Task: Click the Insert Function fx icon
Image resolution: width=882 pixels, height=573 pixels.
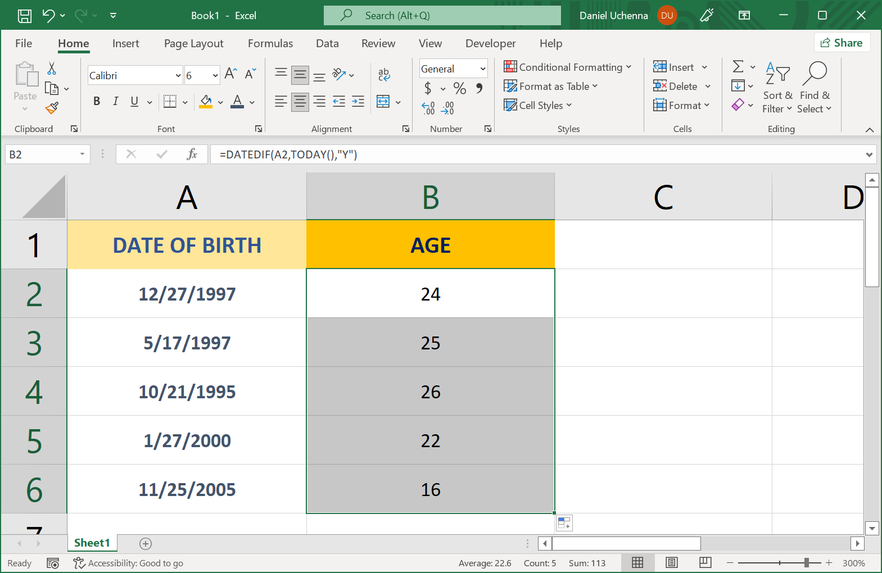Action: (192, 154)
